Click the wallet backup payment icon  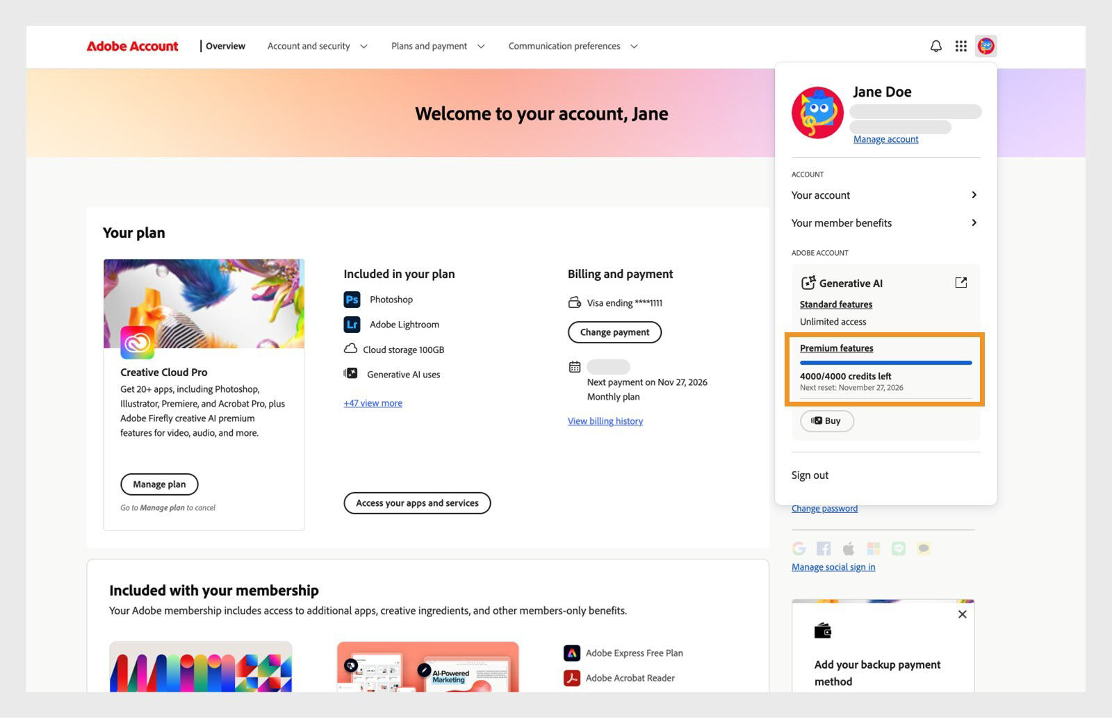pos(823,630)
